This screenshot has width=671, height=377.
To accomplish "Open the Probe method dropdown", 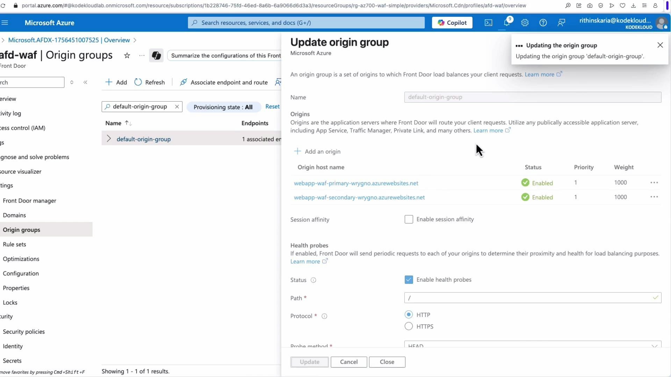I will [655, 346].
